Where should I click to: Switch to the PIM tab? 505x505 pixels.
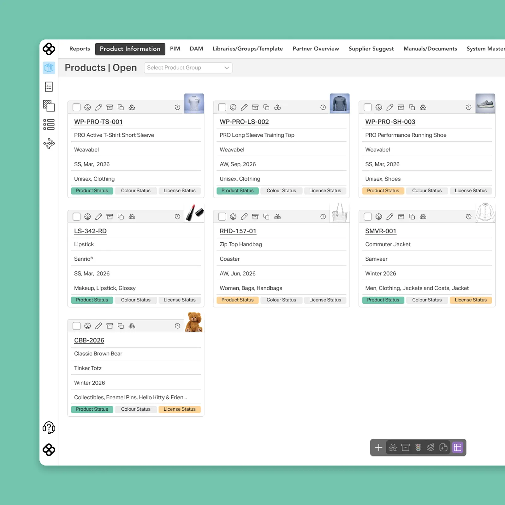(x=175, y=49)
